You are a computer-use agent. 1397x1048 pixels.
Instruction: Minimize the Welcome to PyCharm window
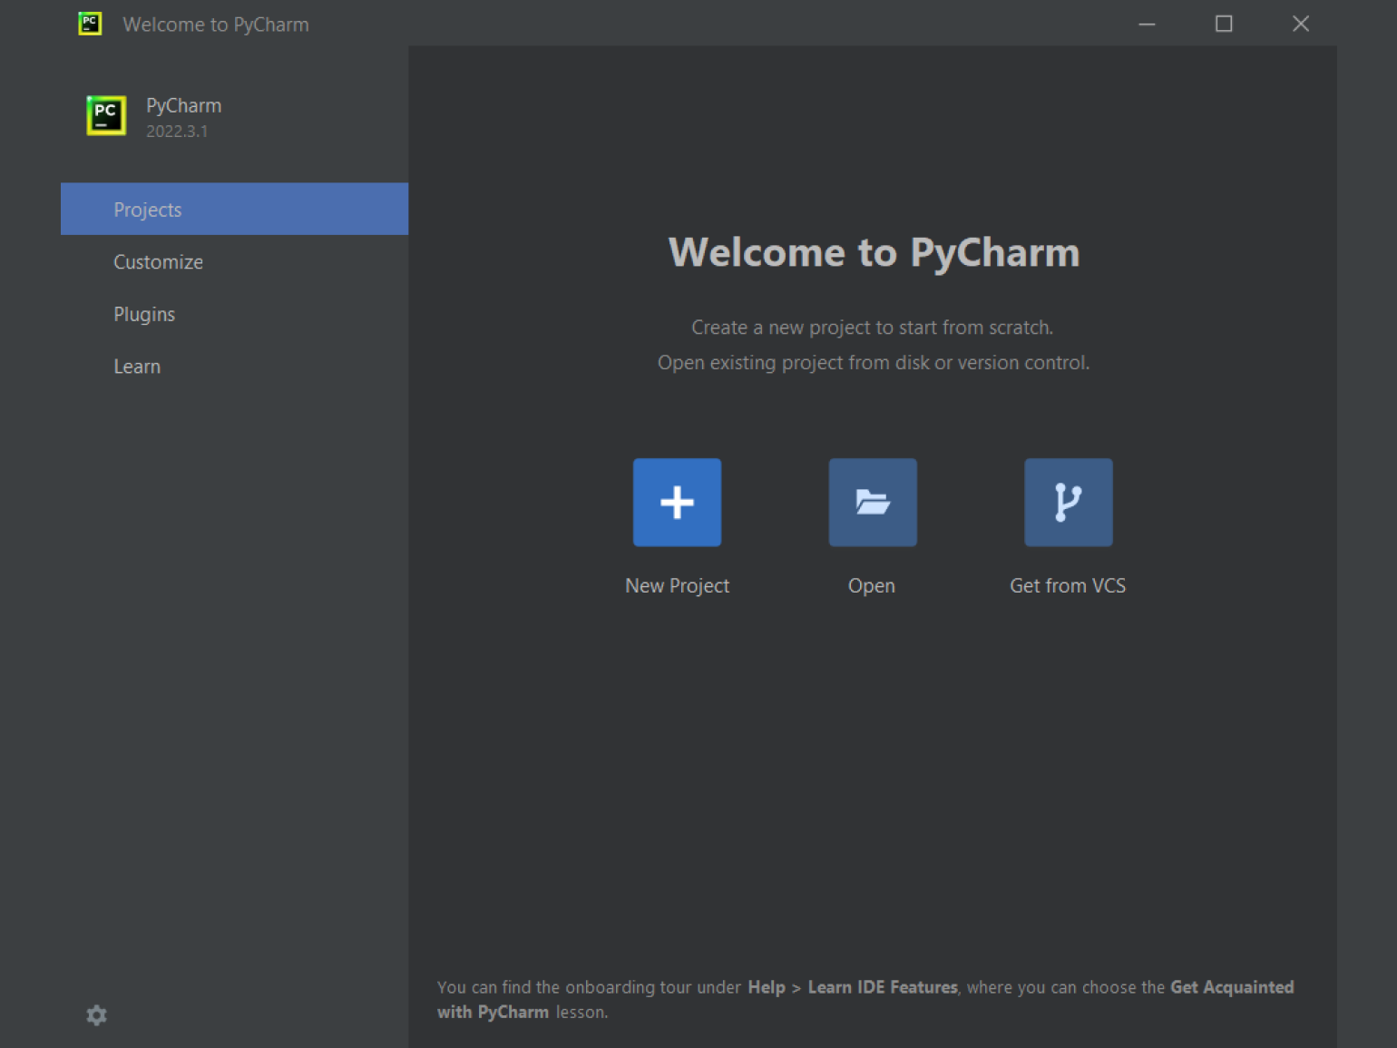1147,24
